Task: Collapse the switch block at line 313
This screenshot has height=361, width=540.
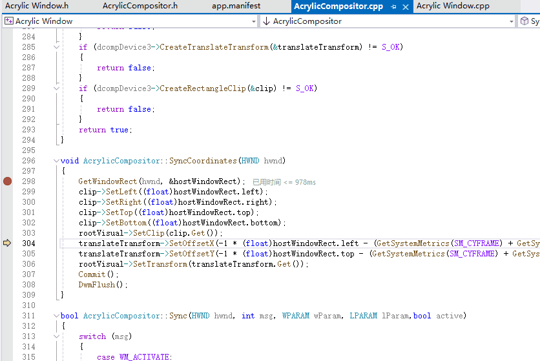Action: (x=56, y=336)
